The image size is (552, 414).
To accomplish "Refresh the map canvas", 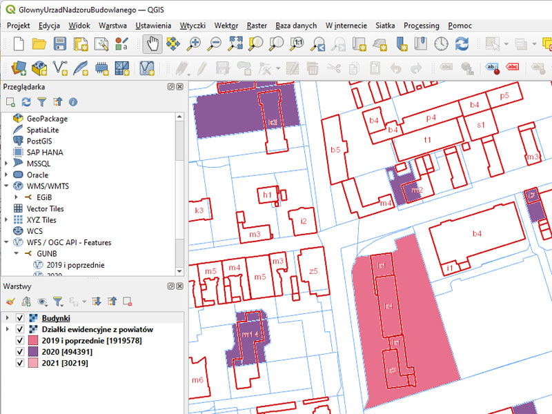I will coord(462,44).
